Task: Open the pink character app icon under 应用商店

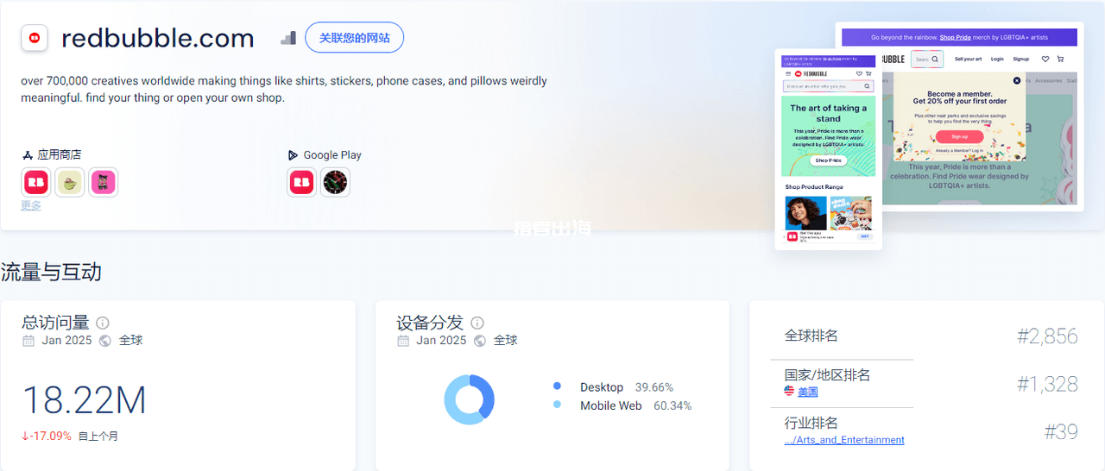Action: (104, 182)
